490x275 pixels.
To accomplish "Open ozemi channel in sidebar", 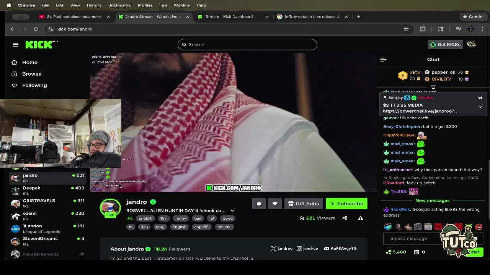I will 48,216.
